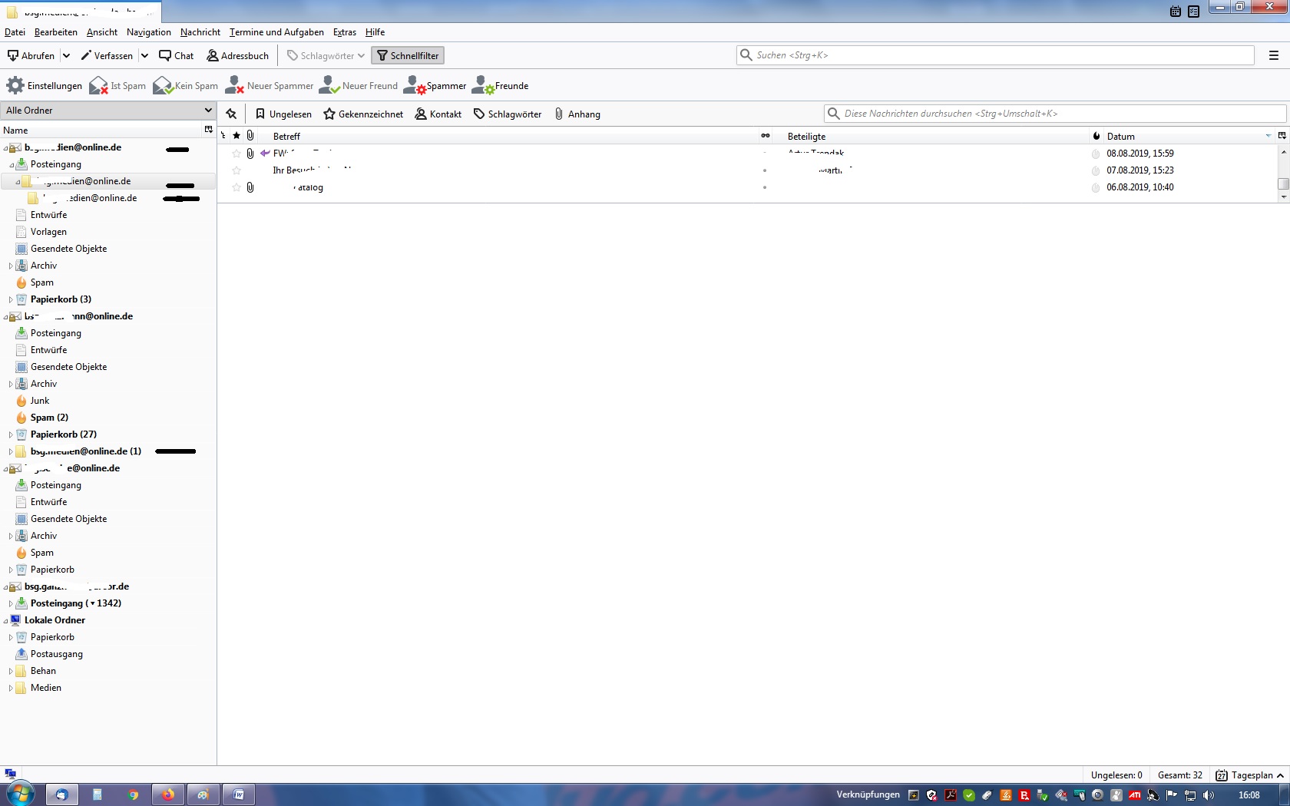1290x806 pixels.
Task: Open the Ansicht menu
Action: 102,32
